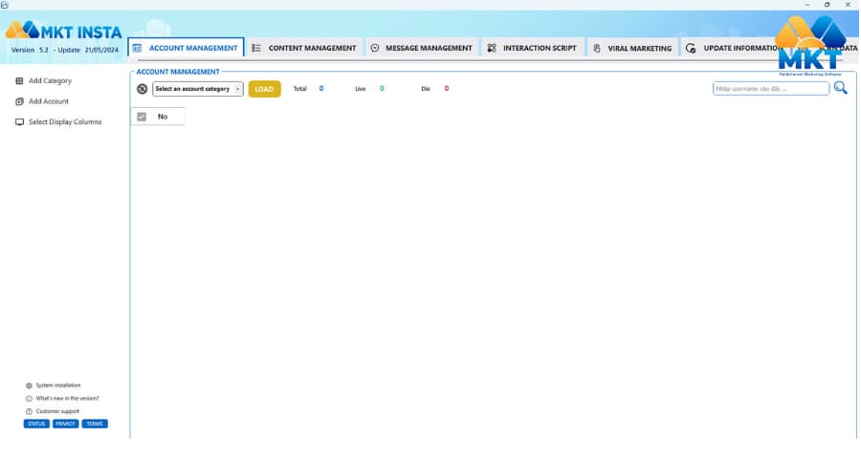Click the refresh icon beside category dropdown
The height and width of the screenshot is (459, 861).
pos(143,89)
